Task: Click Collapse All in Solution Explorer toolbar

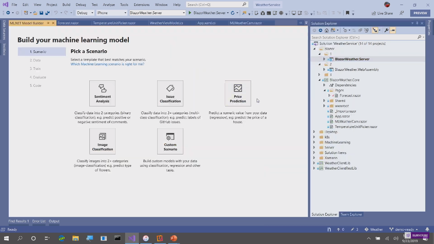Action: (x=360, y=31)
